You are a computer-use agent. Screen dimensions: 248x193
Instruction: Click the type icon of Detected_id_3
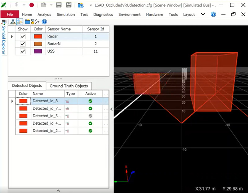point(67,116)
